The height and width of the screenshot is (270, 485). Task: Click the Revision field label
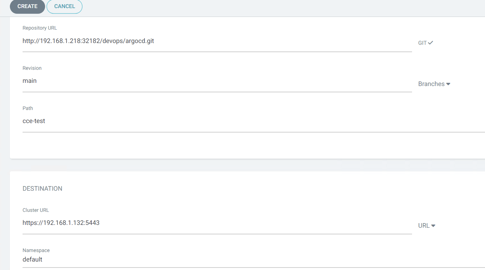pyautogui.click(x=32, y=68)
